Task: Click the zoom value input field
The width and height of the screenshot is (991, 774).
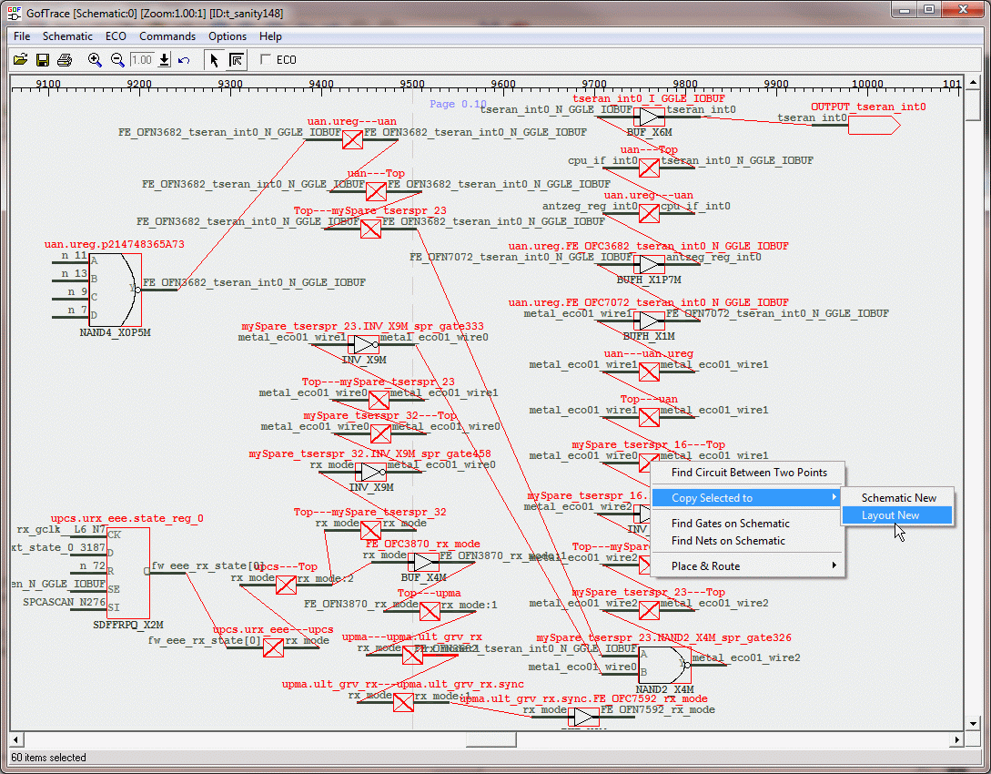Action: (142, 60)
